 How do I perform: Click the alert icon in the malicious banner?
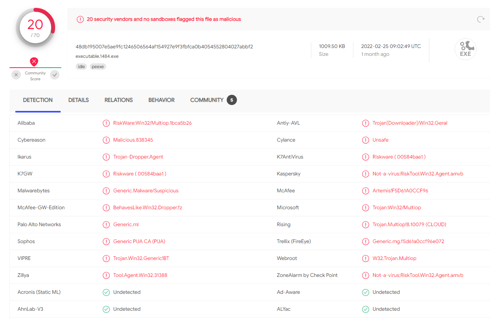tap(80, 19)
